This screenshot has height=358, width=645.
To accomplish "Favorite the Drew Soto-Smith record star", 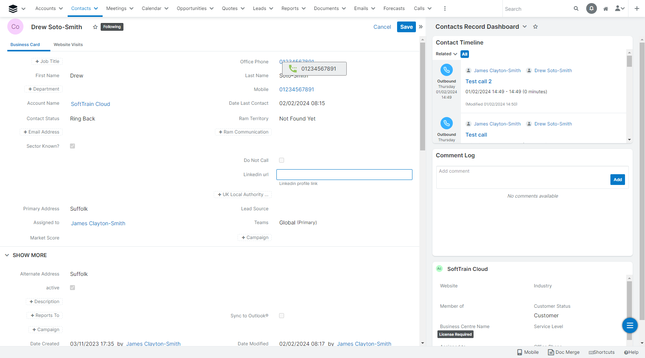I will (95, 27).
